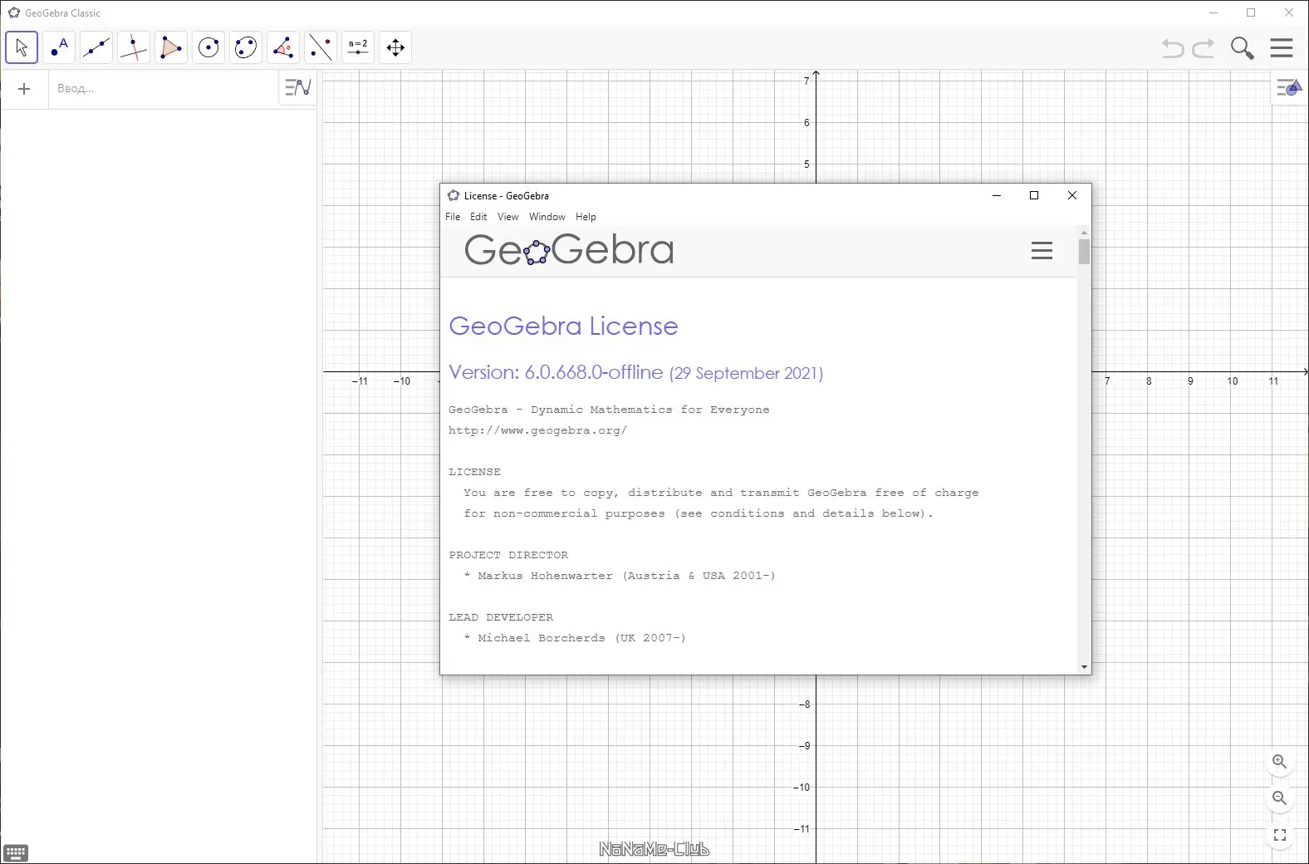Select the Ellipse tool
Image resolution: width=1309 pixels, height=864 pixels.
(246, 47)
